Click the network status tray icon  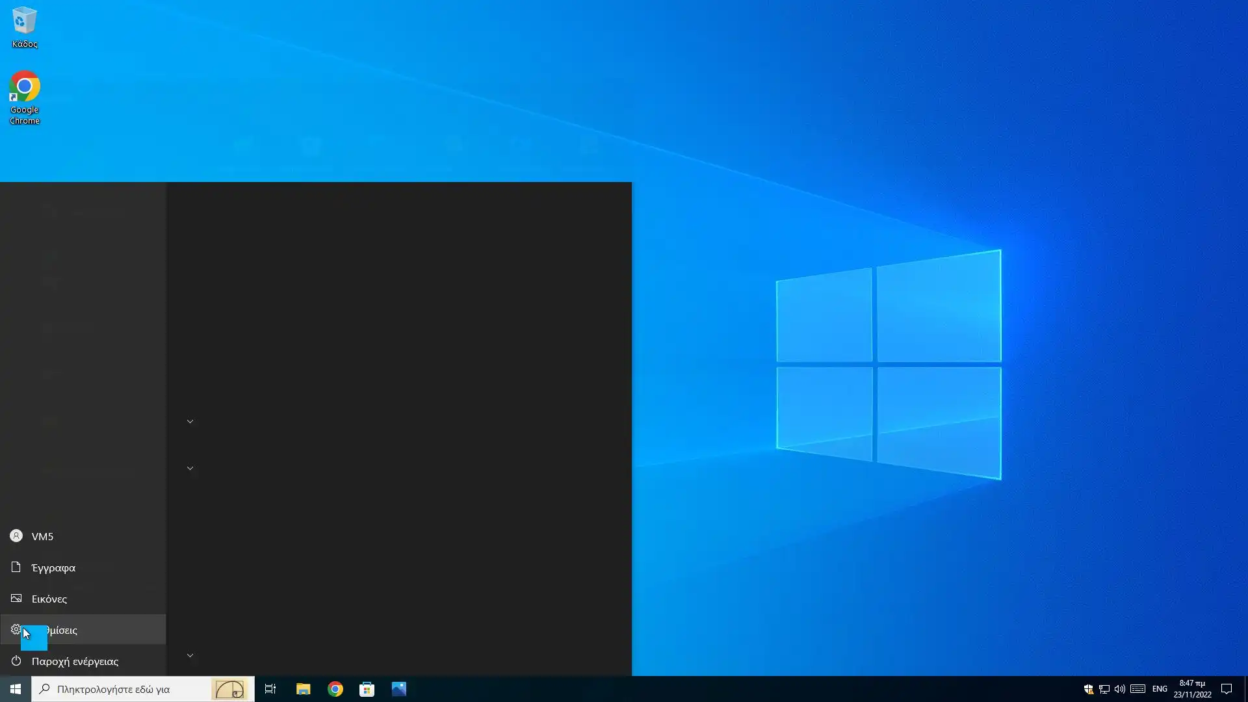click(x=1104, y=689)
